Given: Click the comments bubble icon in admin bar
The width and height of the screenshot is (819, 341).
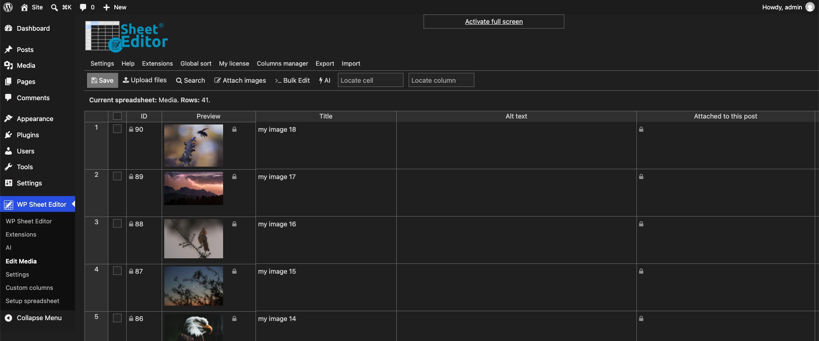Looking at the screenshot, I should 83,7.
